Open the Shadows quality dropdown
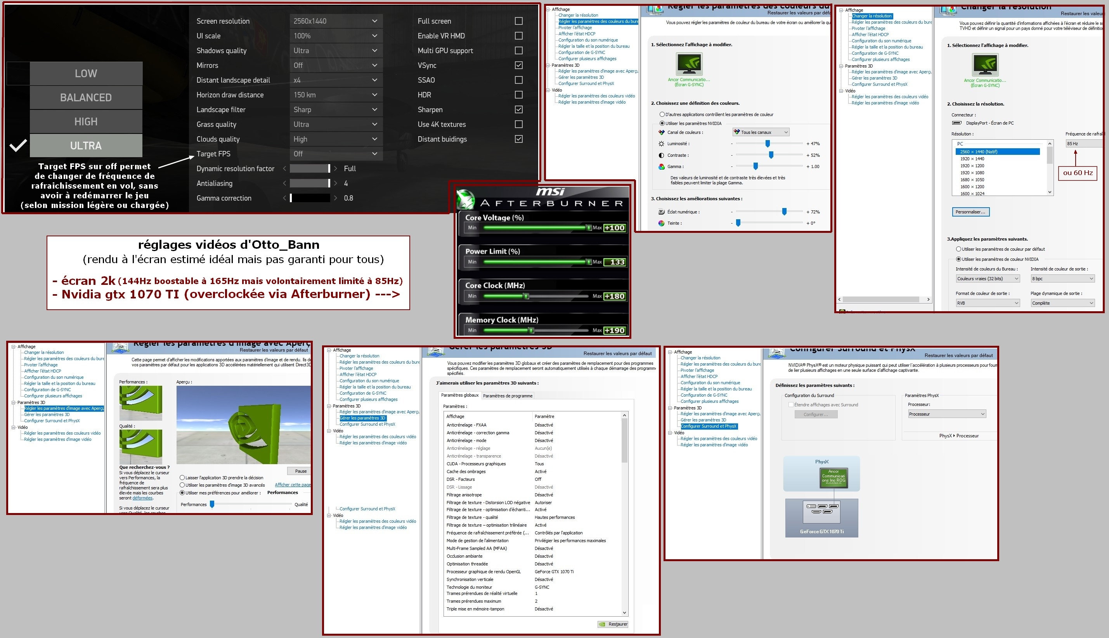The height and width of the screenshot is (638, 1109). tap(336, 50)
